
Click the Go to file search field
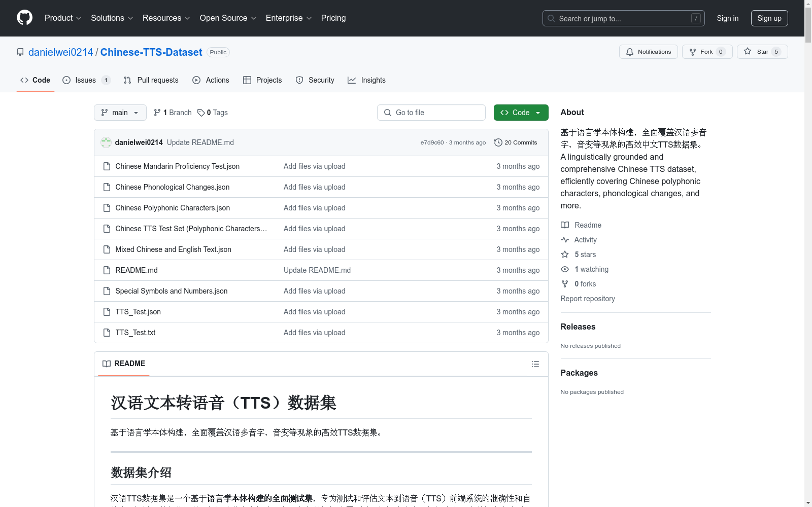pos(431,113)
